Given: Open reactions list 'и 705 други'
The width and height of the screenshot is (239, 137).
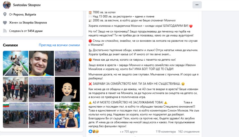Looking at the screenshot, I should (x=129, y=131).
